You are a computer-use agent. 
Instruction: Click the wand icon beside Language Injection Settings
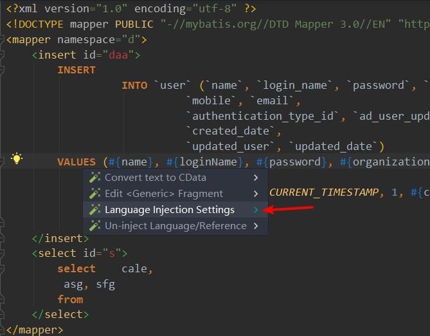[x=94, y=210]
